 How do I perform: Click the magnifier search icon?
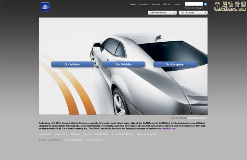pyautogui.click(x=206, y=4)
